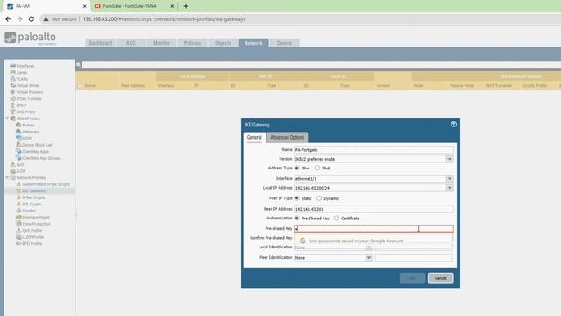Open BFD Profile entry
The height and width of the screenshot is (316, 561).
point(32,244)
